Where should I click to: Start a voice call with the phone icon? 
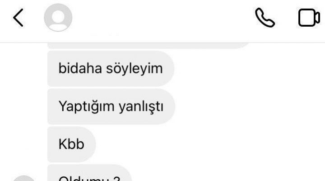(265, 18)
